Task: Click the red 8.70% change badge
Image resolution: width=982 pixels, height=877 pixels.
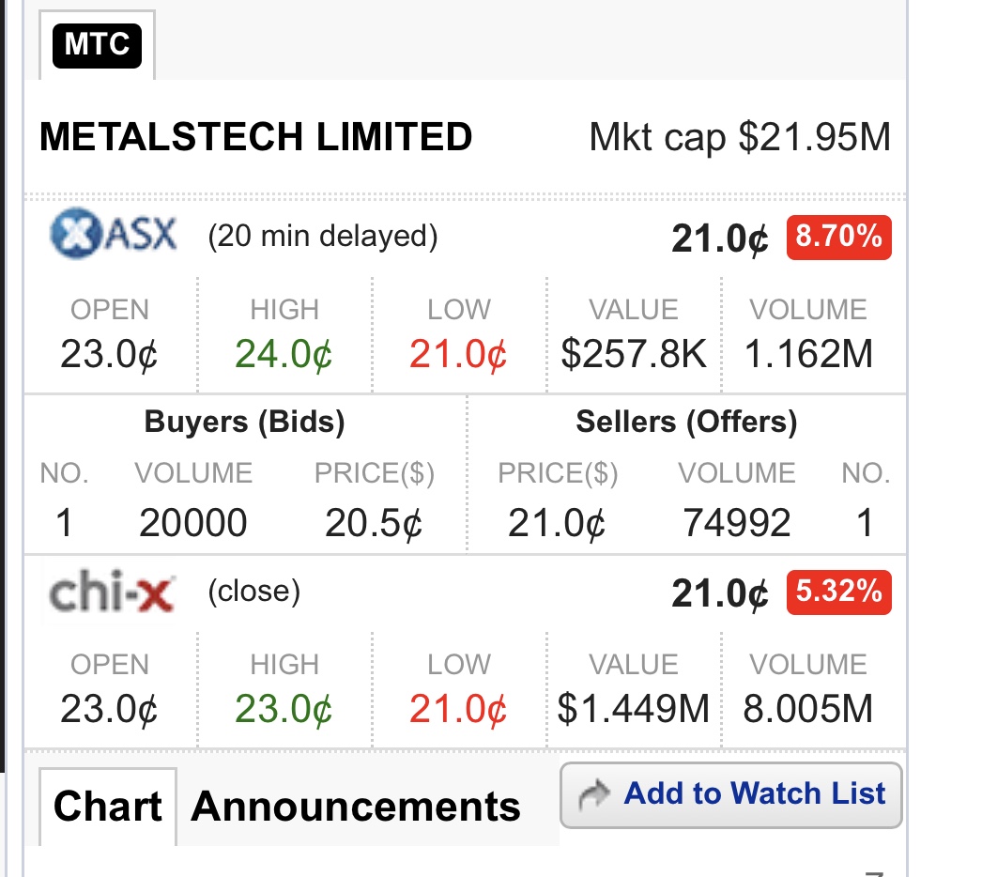Action: pos(838,238)
